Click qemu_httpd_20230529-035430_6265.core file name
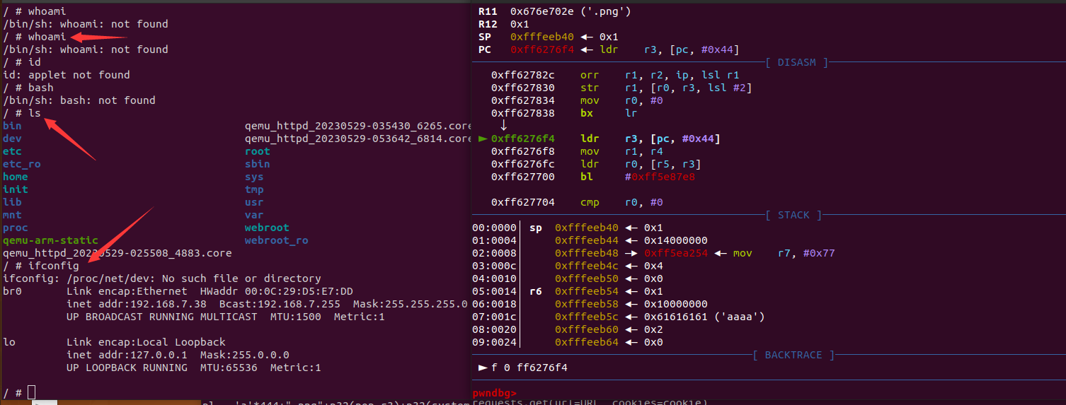The height and width of the screenshot is (405, 1066). pyautogui.click(x=358, y=126)
